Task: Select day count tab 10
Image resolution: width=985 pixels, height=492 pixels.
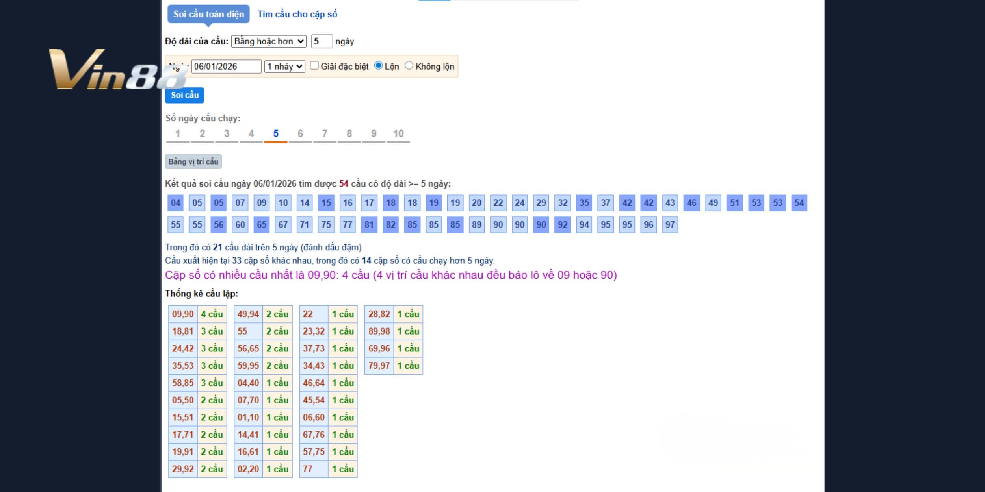Action: click(398, 134)
